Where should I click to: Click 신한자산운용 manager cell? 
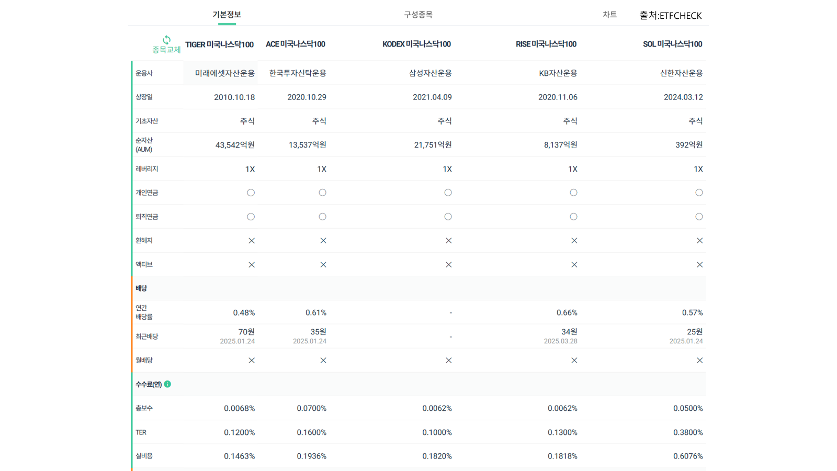pyautogui.click(x=682, y=73)
